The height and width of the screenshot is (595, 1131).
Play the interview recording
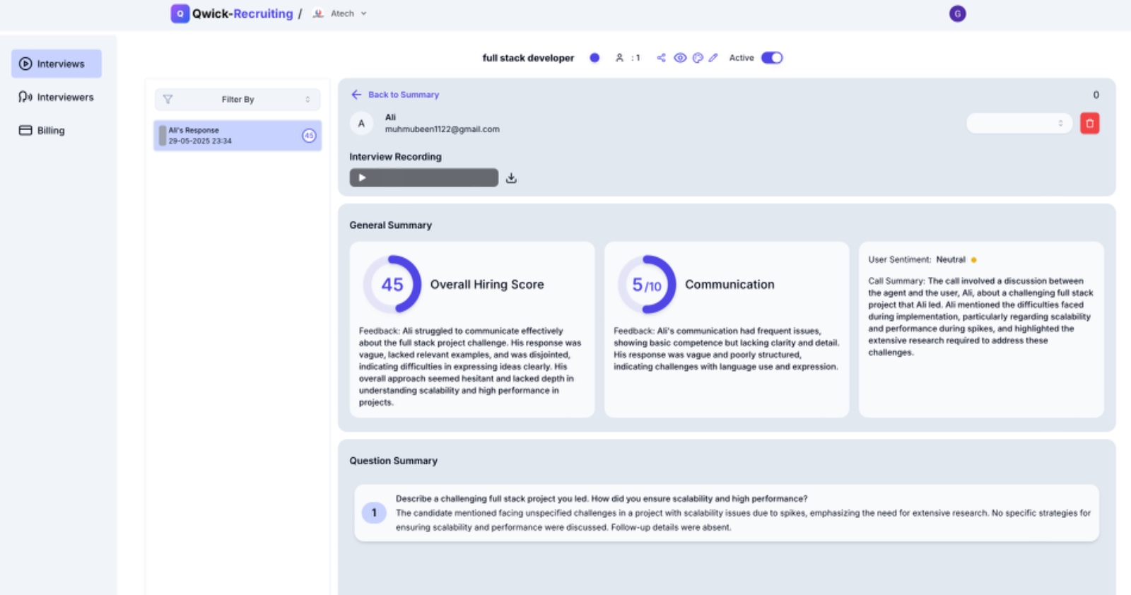(362, 178)
